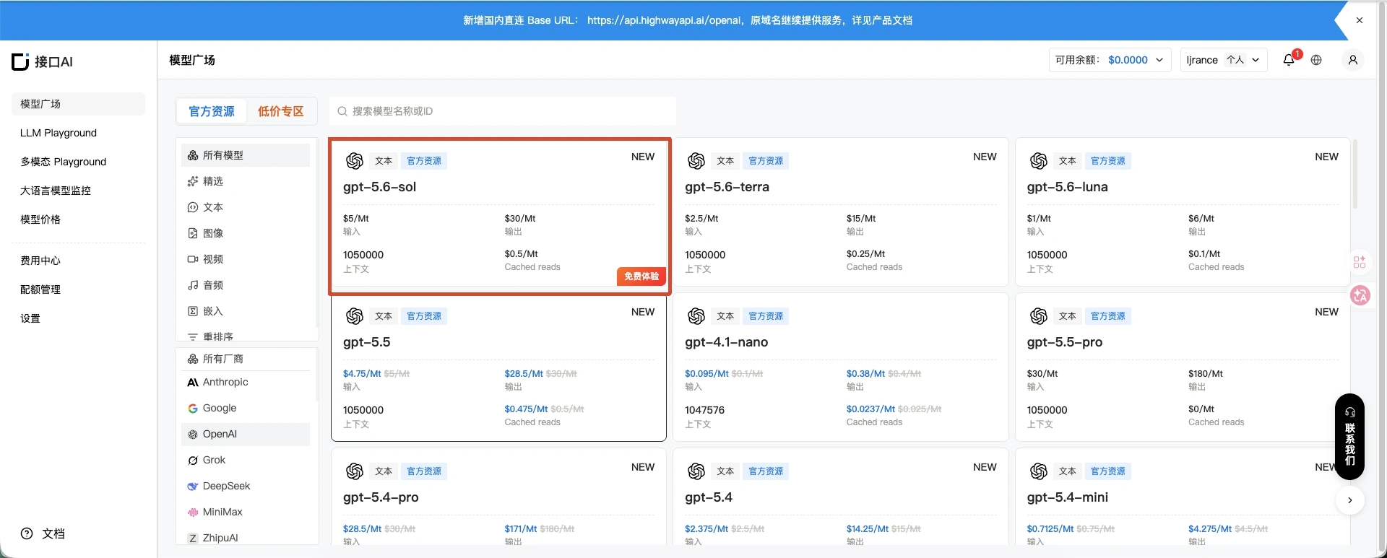Open 费用中心 in sidebar
The width and height of the screenshot is (1387, 558).
78,261
